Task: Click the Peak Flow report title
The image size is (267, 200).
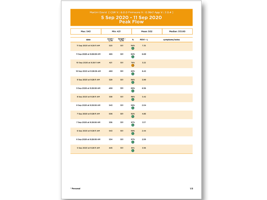Action: click(131, 22)
